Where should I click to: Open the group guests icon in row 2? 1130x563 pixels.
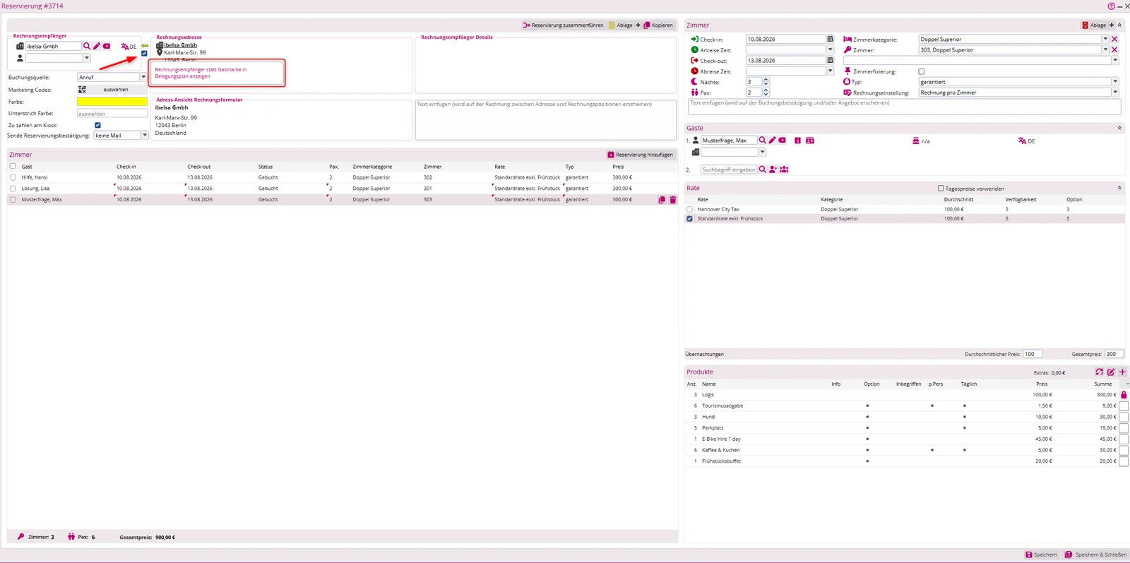[784, 170]
